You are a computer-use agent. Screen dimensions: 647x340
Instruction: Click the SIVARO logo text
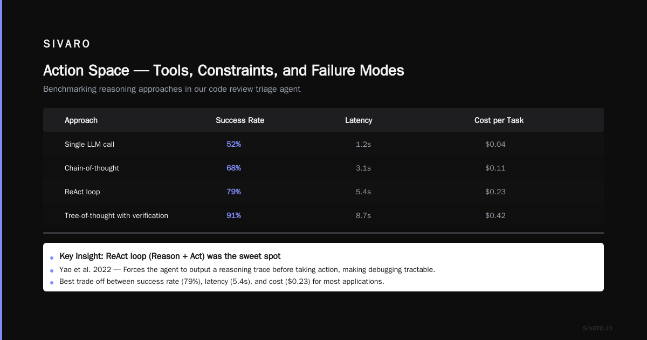pos(67,44)
